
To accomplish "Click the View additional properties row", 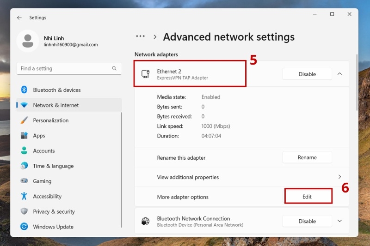I will [241, 177].
